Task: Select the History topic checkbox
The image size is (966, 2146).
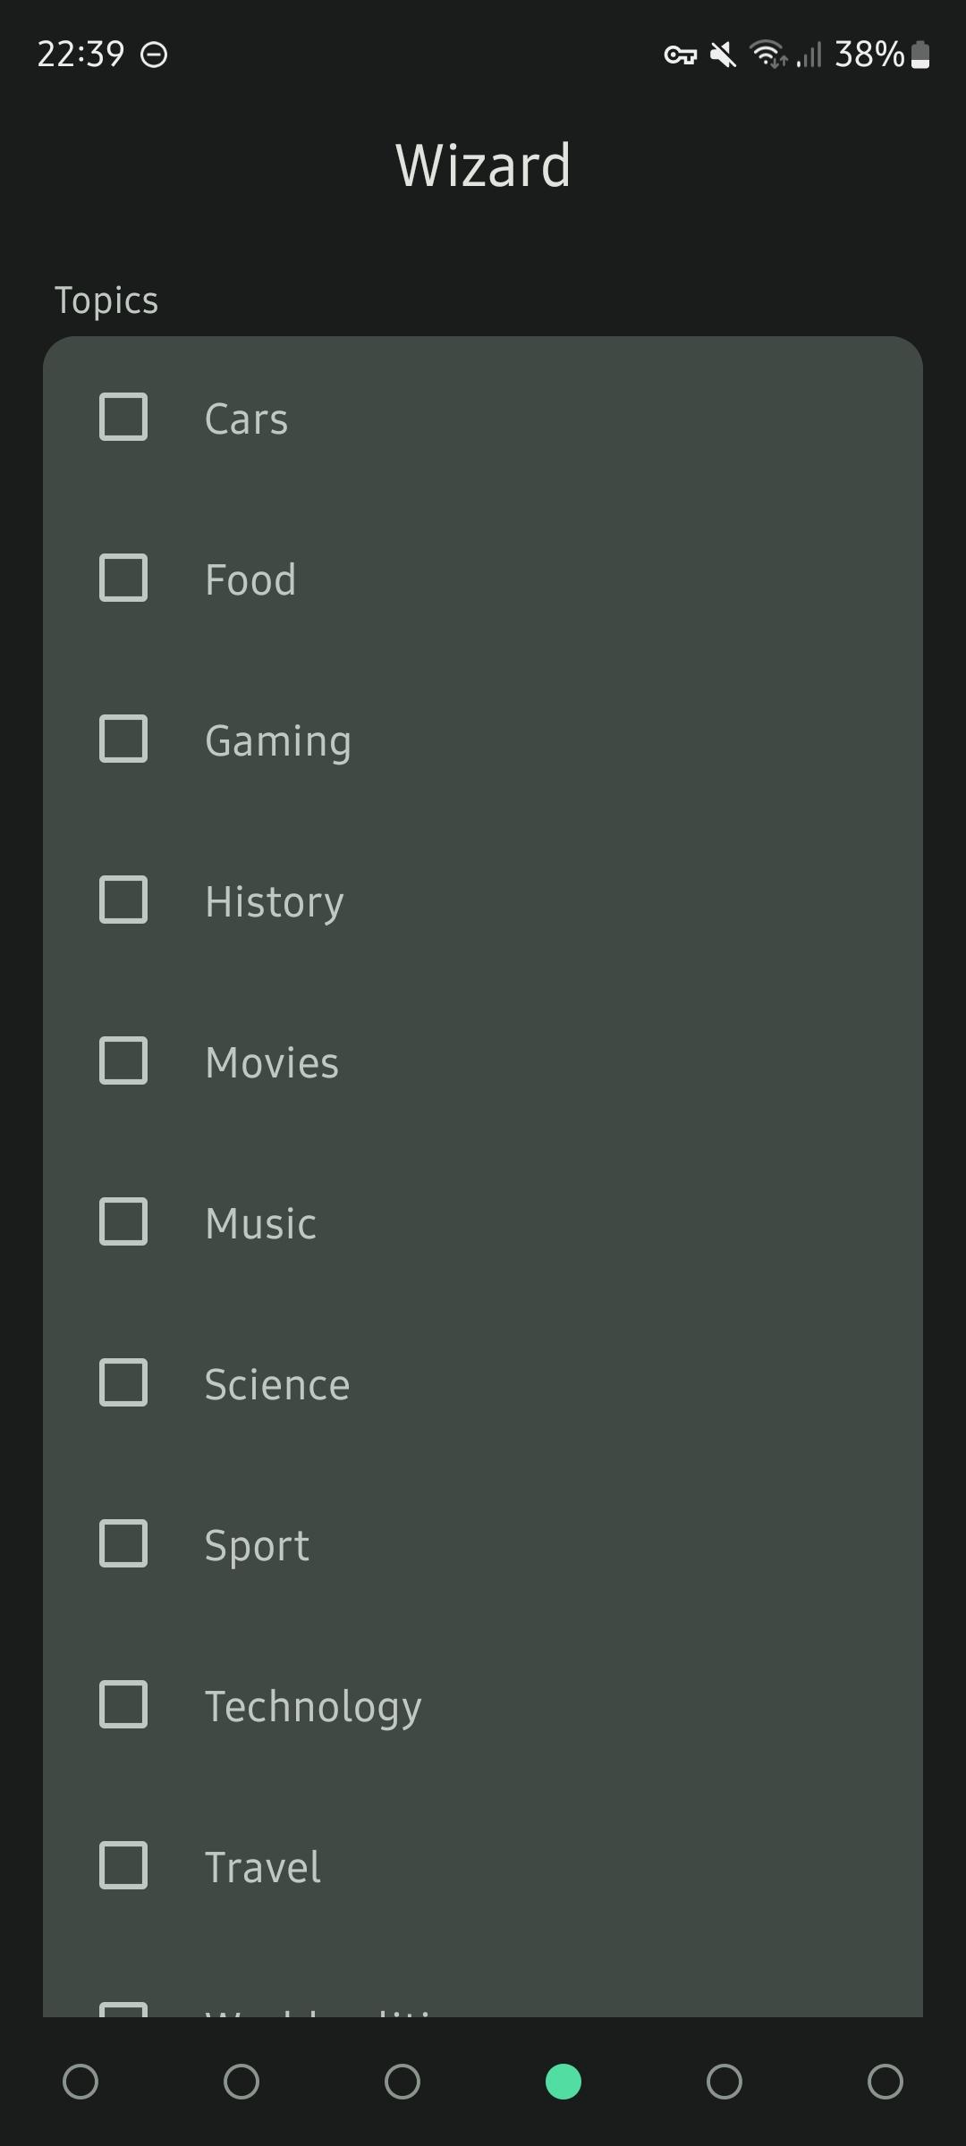Action: click(x=123, y=900)
